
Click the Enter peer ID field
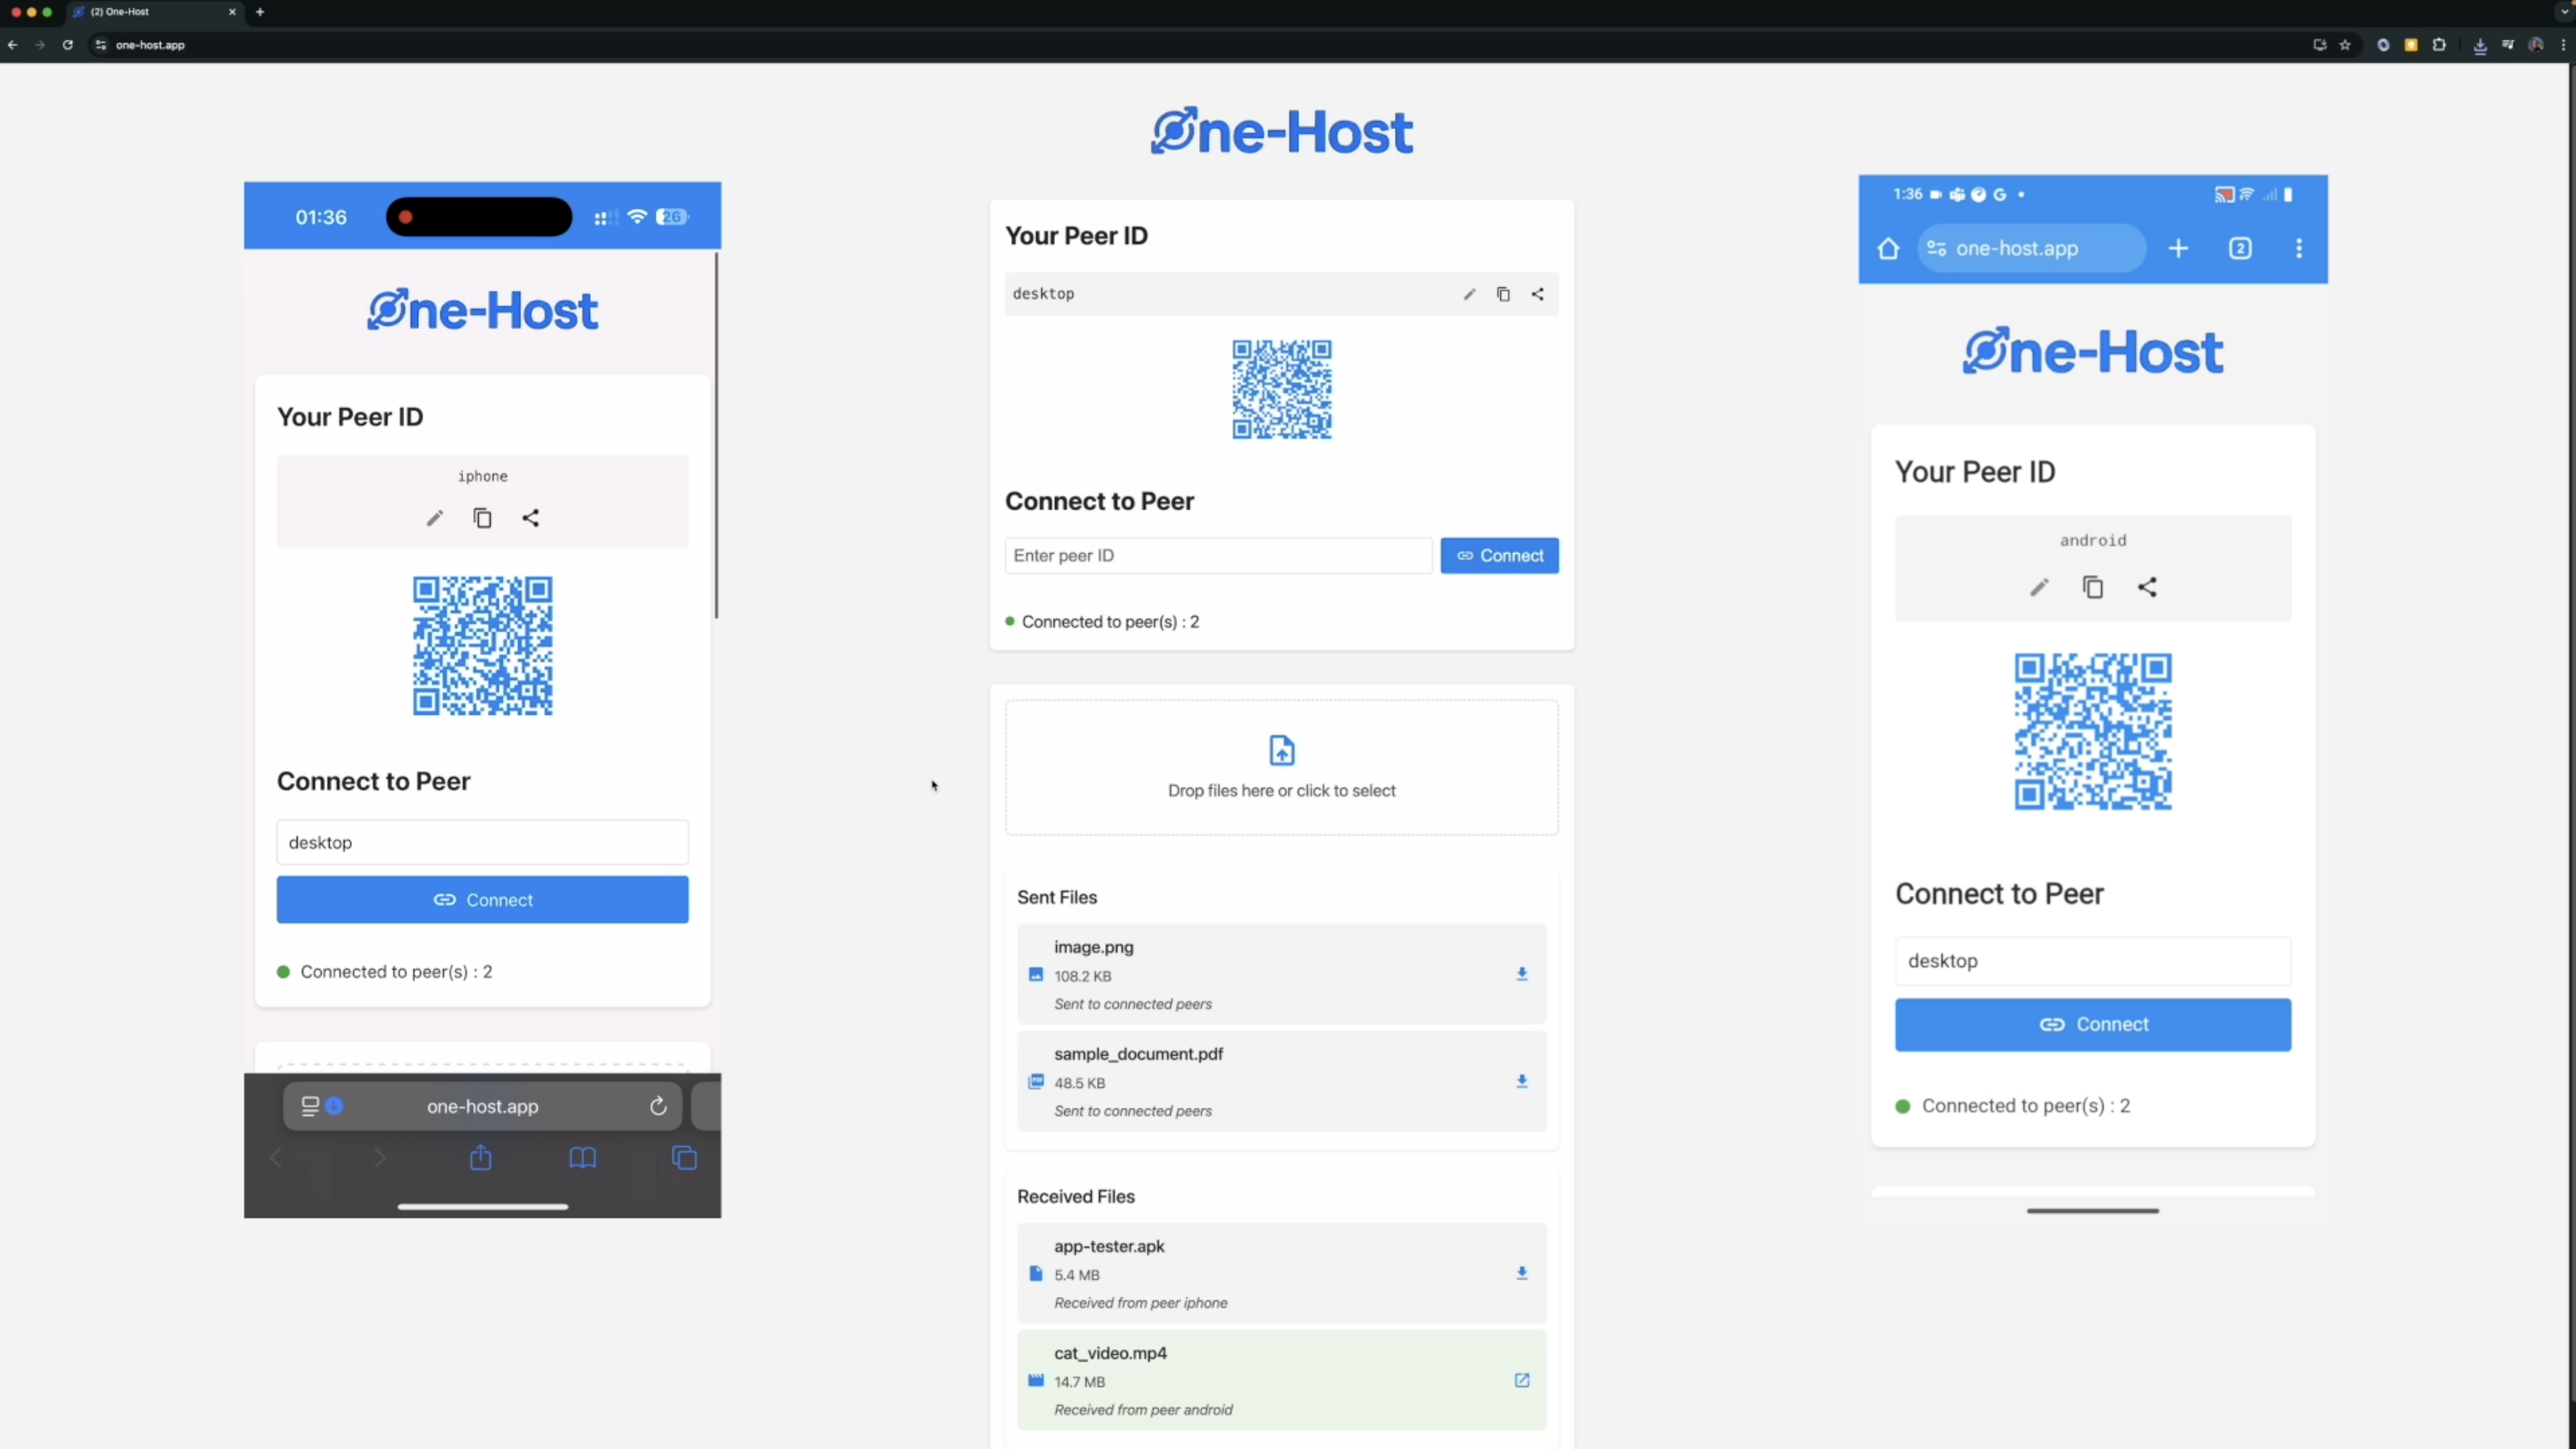coord(1218,555)
